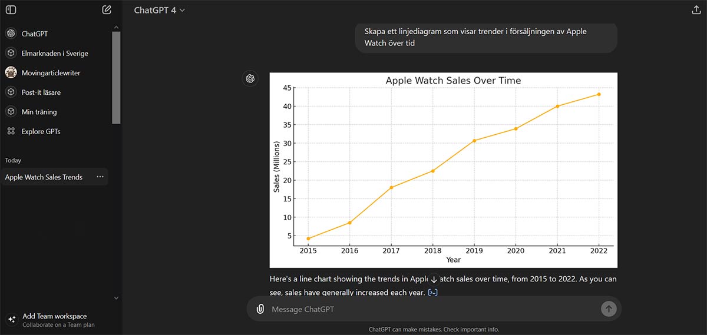Click the scroll to bottom arrow button

(434, 279)
